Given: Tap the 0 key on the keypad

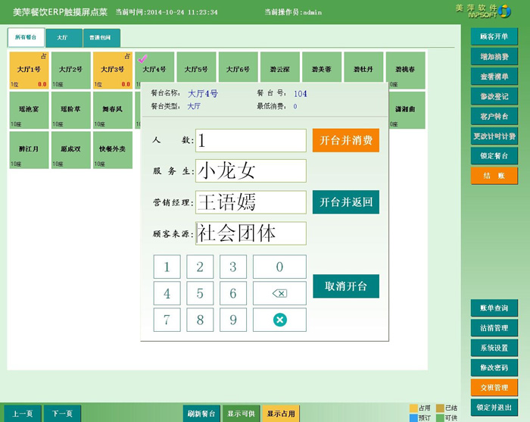Looking at the screenshot, I should 279,267.
